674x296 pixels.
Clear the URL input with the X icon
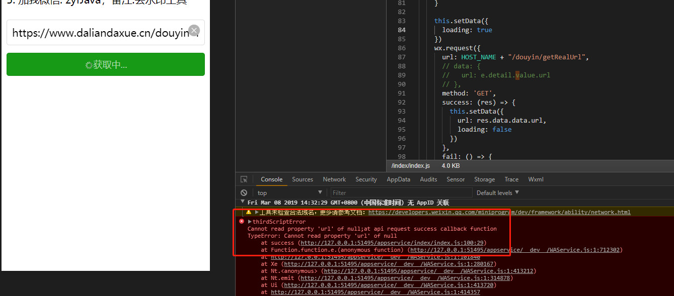click(194, 31)
